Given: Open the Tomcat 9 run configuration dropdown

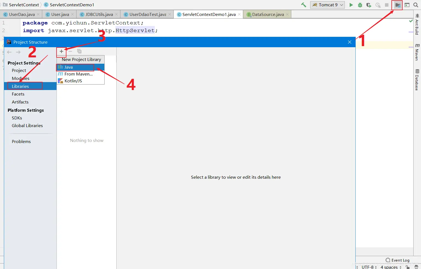Looking at the screenshot, I should point(327,5).
